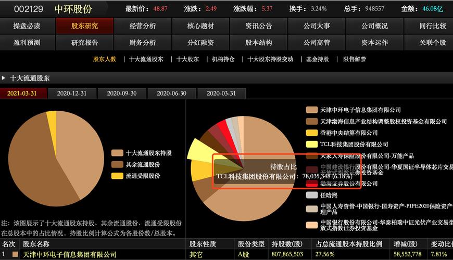Open the 公司大事 tab
The image size is (453, 260).
point(317,26)
